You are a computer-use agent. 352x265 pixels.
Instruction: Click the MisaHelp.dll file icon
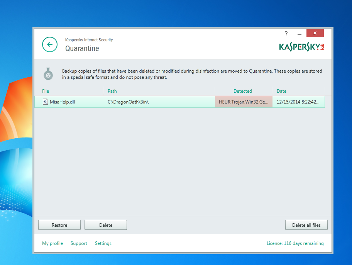tap(45, 102)
